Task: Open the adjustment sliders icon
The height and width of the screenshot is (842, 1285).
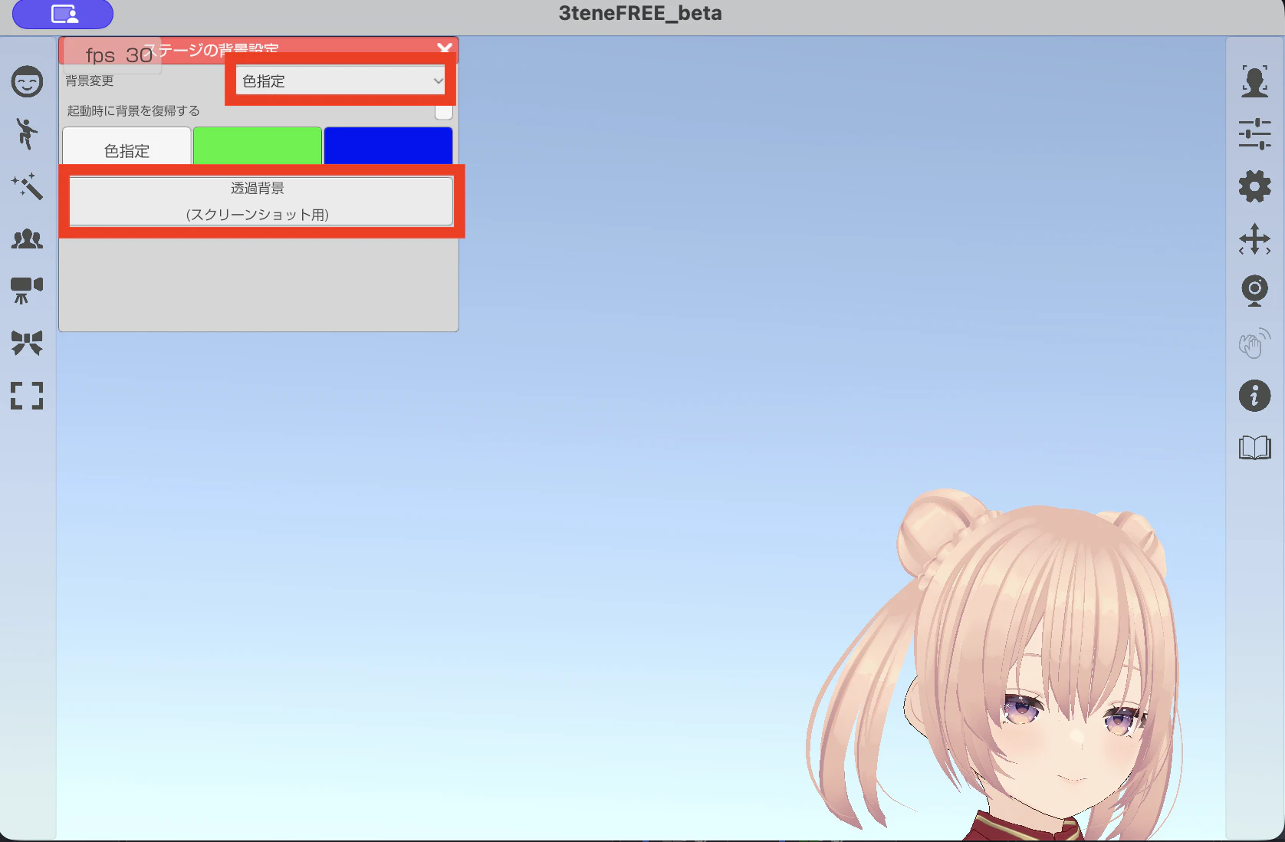Action: (1254, 133)
